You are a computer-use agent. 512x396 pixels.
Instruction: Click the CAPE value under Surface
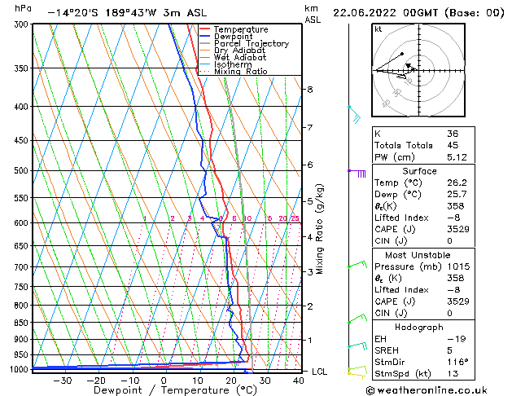457,229
